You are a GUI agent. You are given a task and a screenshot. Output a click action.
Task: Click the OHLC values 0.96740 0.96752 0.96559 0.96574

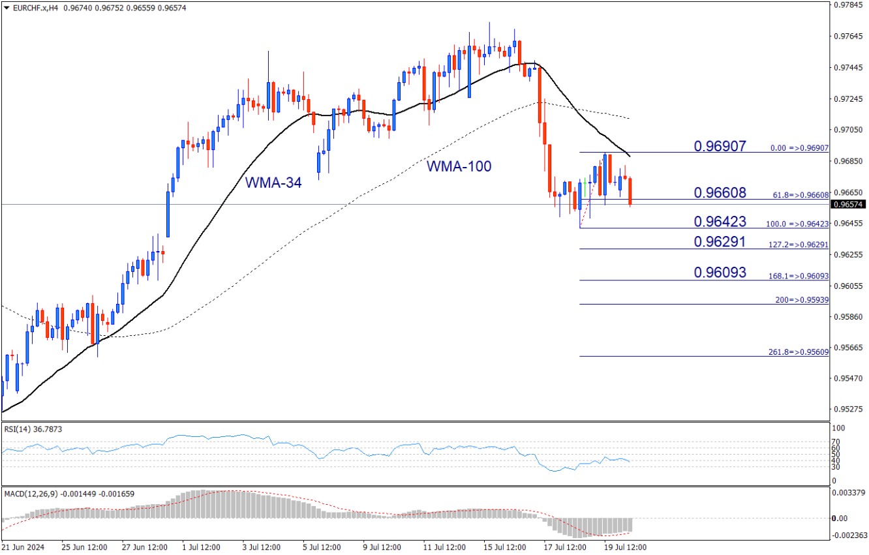coord(125,7)
